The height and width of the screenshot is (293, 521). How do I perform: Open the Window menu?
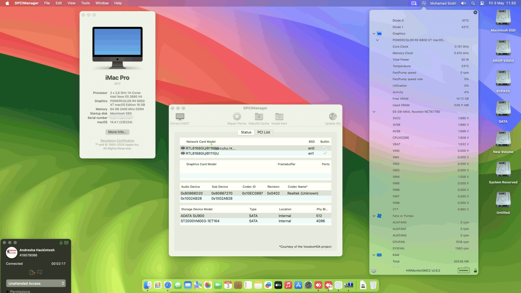(x=102, y=3)
